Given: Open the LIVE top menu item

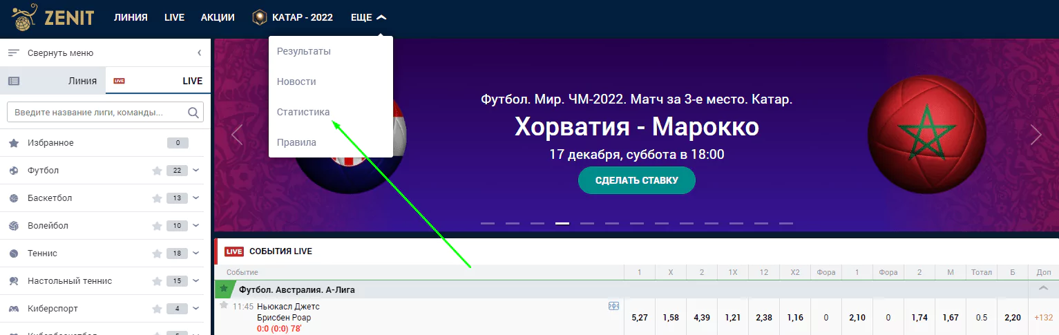Looking at the screenshot, I should point(174,17).
